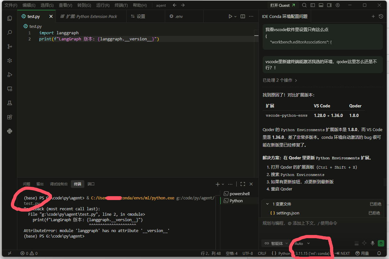
Task: Click errors and warnings status indicator
Action: click(x=29, y=253)
